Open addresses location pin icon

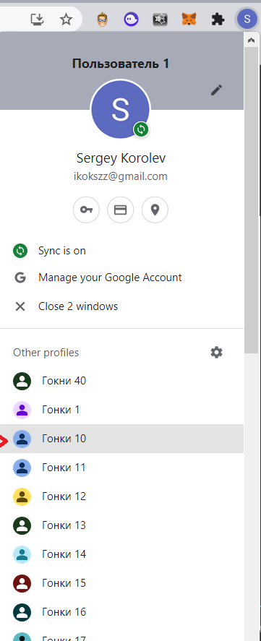pyautogui.click(x=155, y=210)
